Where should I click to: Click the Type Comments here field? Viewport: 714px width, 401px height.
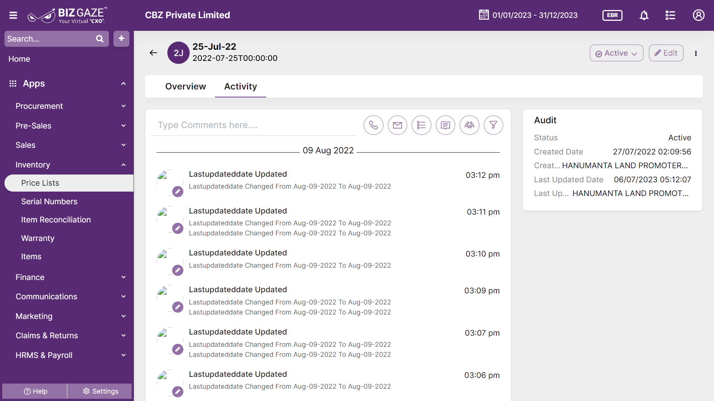(x=253, y=125)
